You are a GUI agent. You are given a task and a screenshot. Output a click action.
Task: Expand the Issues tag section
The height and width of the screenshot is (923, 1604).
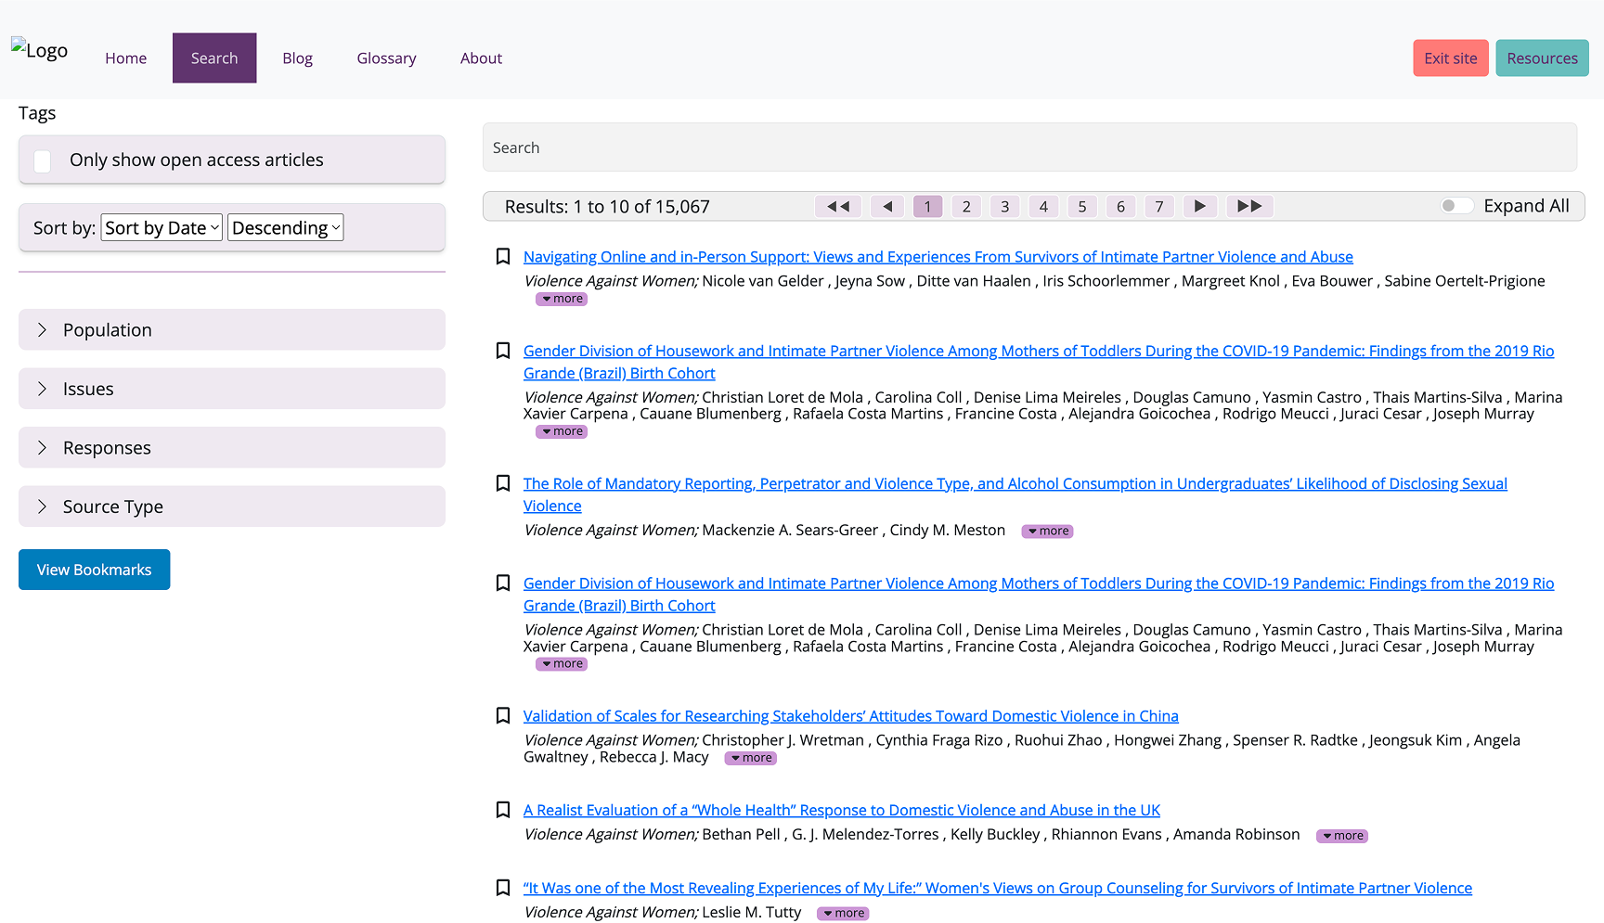click(x=232, y=389)
